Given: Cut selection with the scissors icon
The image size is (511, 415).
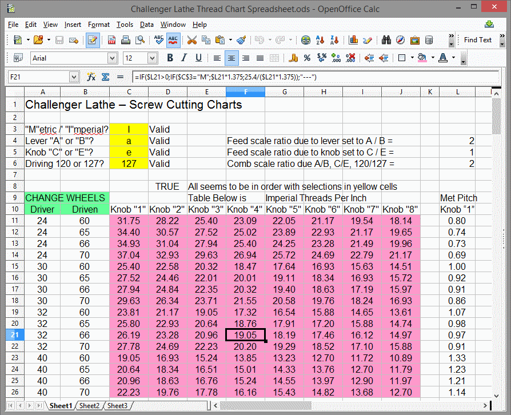Looking at the screenshot, I should (x=192, y=40).
